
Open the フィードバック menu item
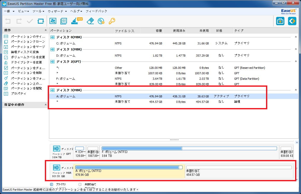pyautogui.click(x=96, y=11)
